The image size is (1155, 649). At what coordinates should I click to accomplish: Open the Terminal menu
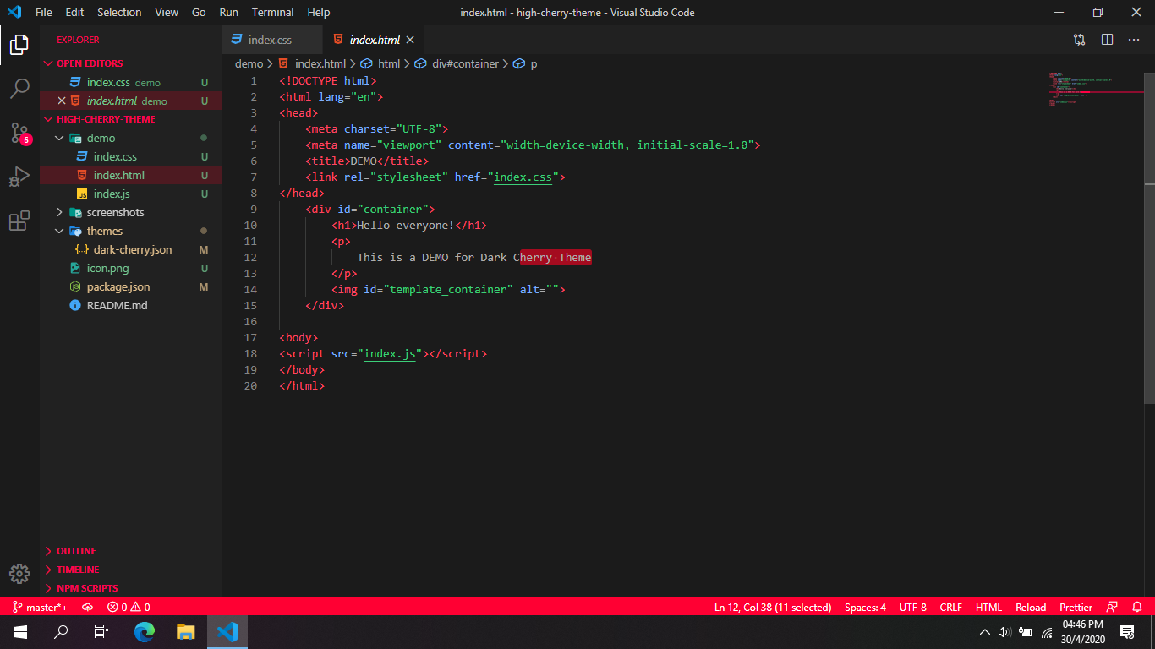tap(273, 12)
